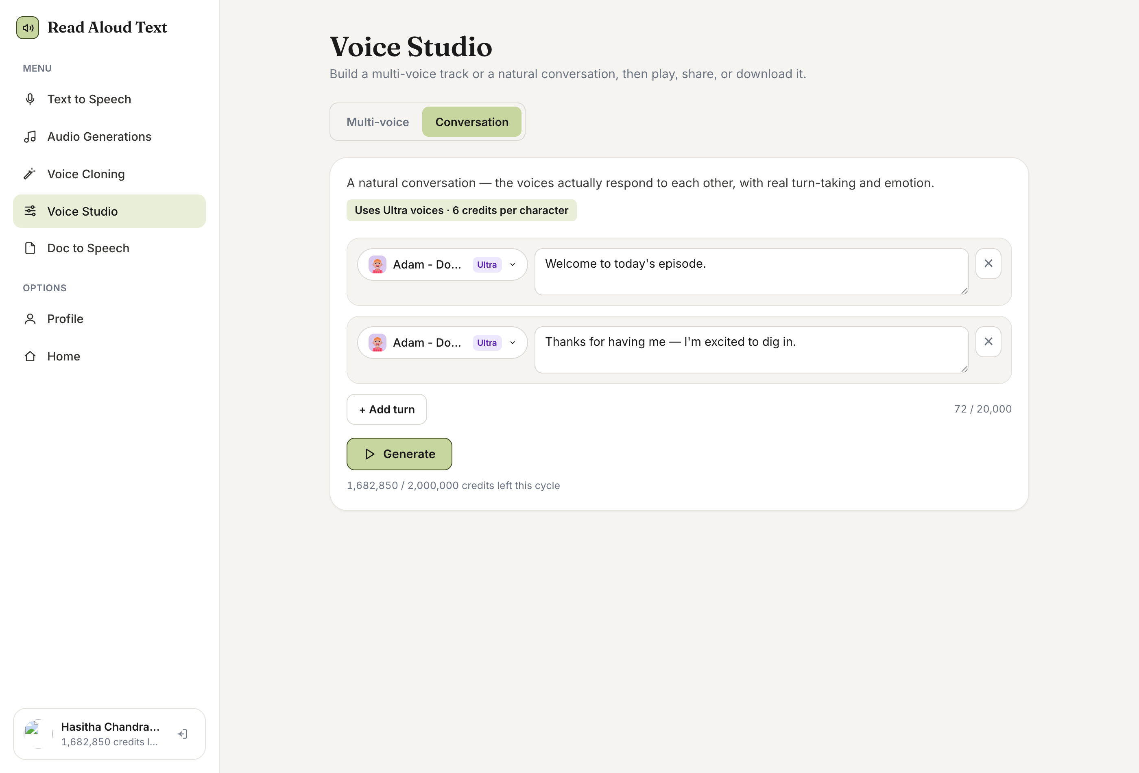1139x773 pixels.
Task: Click the Generate button
Action: point(399,454)
